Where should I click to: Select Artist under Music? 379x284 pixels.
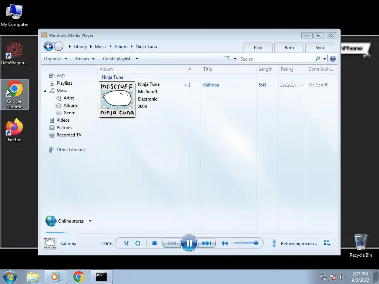(65, 98)
